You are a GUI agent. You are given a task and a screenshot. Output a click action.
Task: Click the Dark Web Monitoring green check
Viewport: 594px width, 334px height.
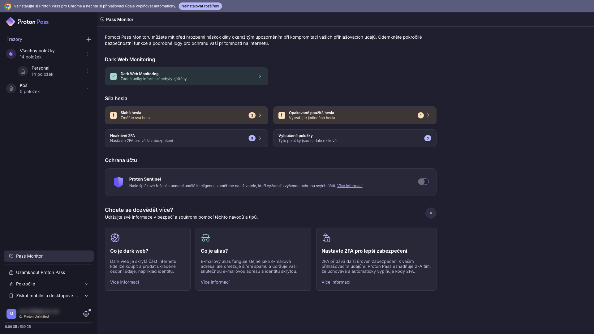[114, 76]
